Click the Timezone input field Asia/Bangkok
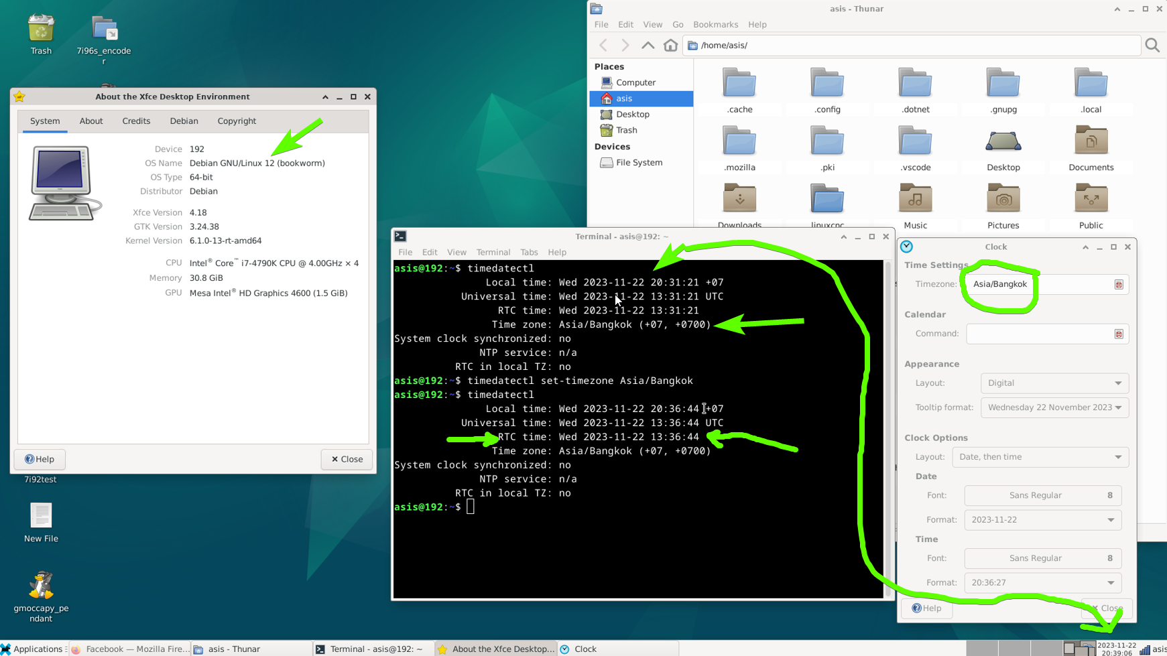Screen dimensions: 1167x656 click(x=1047, y=285)
